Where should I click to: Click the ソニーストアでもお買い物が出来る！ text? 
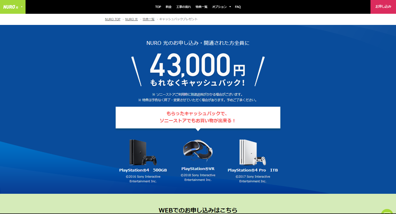click(198, 121)
